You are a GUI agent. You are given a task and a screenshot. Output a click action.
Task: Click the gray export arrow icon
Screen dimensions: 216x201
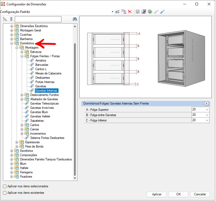coord(156,12)
